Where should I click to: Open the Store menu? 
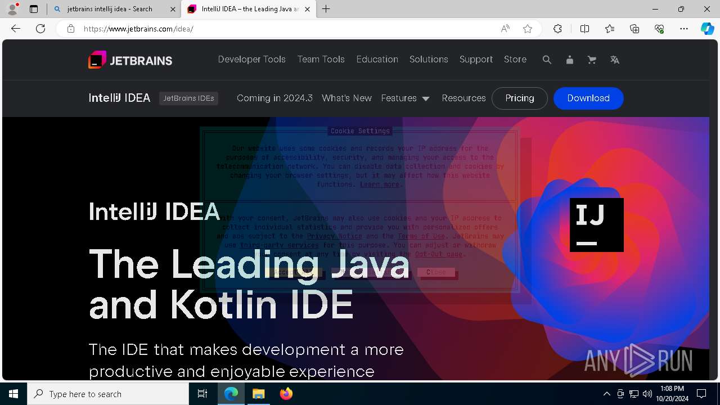click(515, 60)
